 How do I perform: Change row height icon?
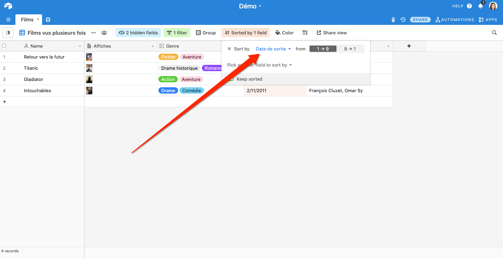(x=305, y=33)
